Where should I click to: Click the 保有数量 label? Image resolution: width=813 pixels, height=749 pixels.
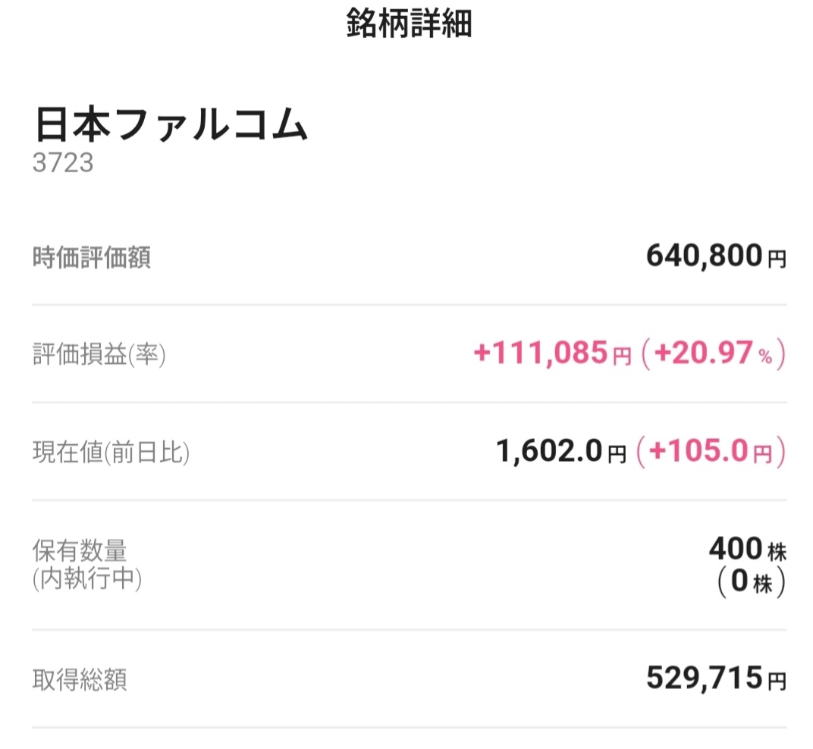[80, 550]
